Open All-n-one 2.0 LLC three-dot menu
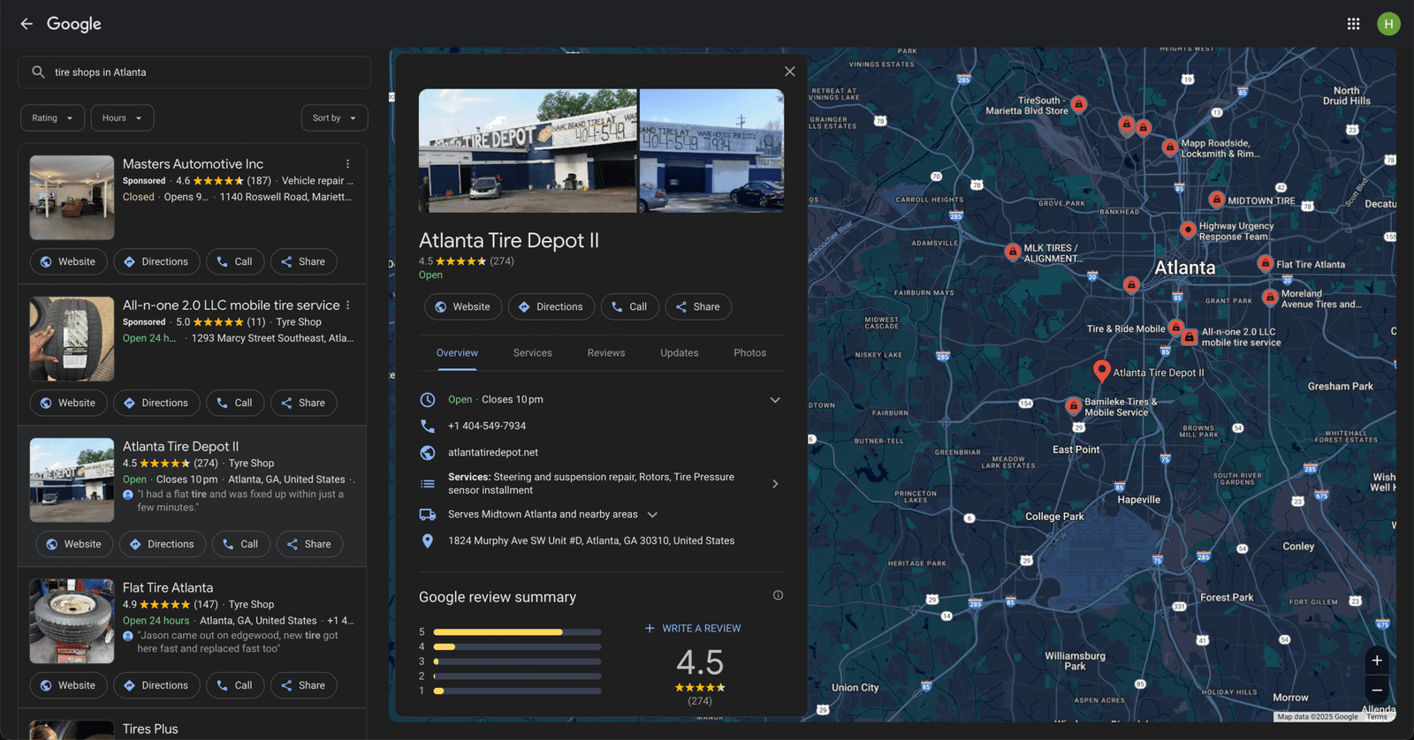This screenshot has height=740, width=1414. [x=348, y=306]
